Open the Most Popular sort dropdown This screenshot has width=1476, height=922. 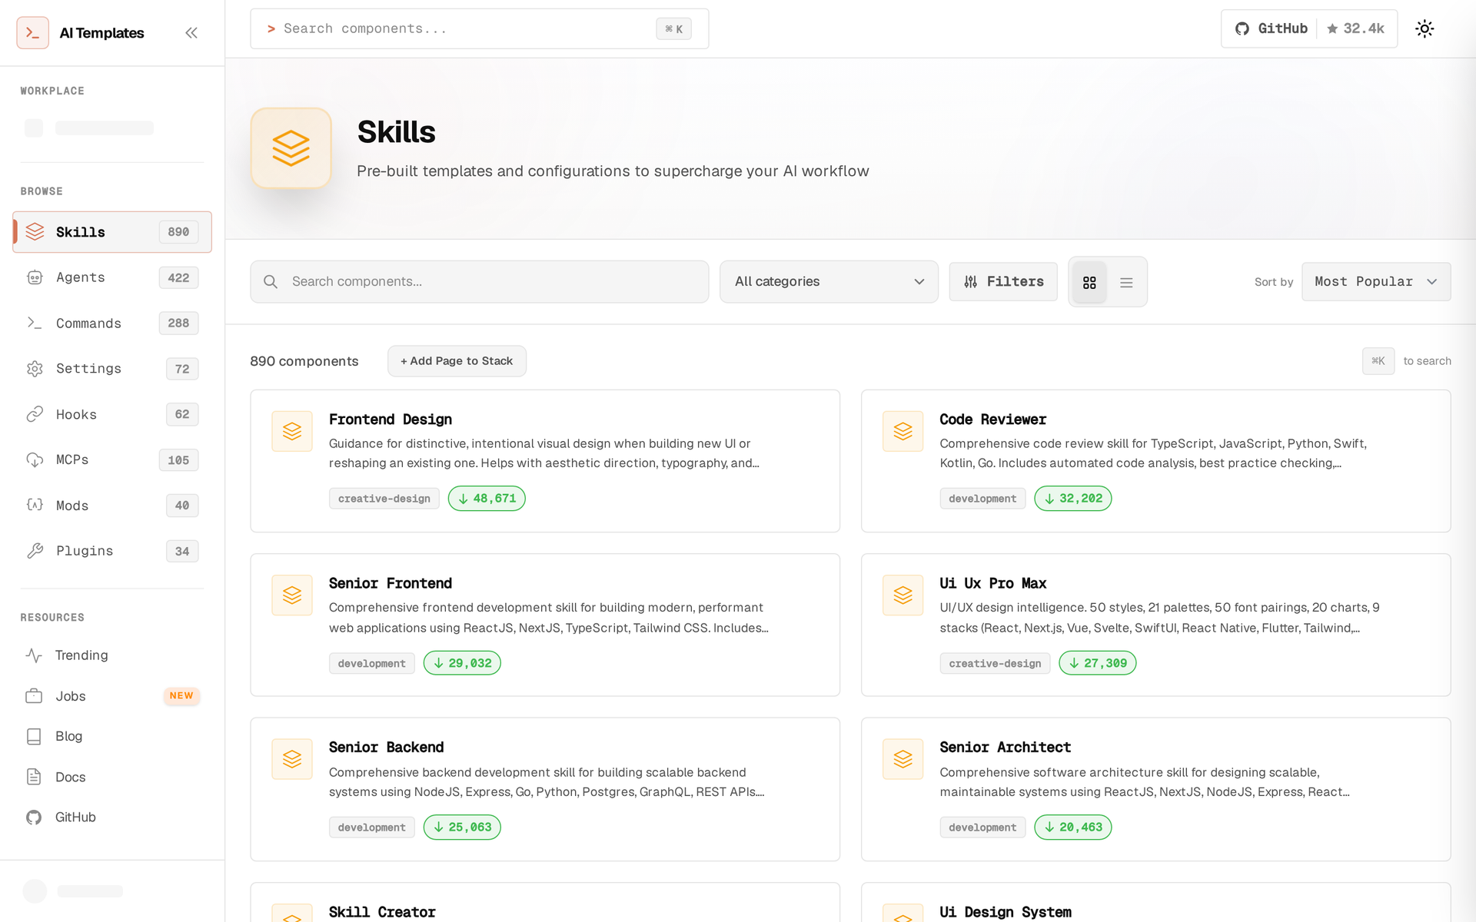click(x=1376, y=281)
